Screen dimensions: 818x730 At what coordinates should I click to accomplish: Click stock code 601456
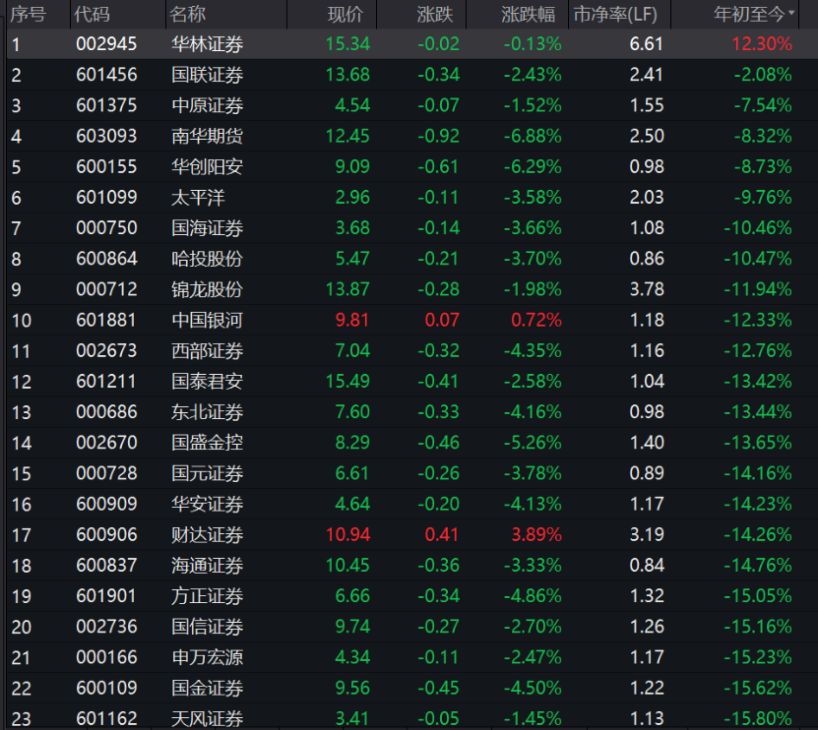point(106,75)
